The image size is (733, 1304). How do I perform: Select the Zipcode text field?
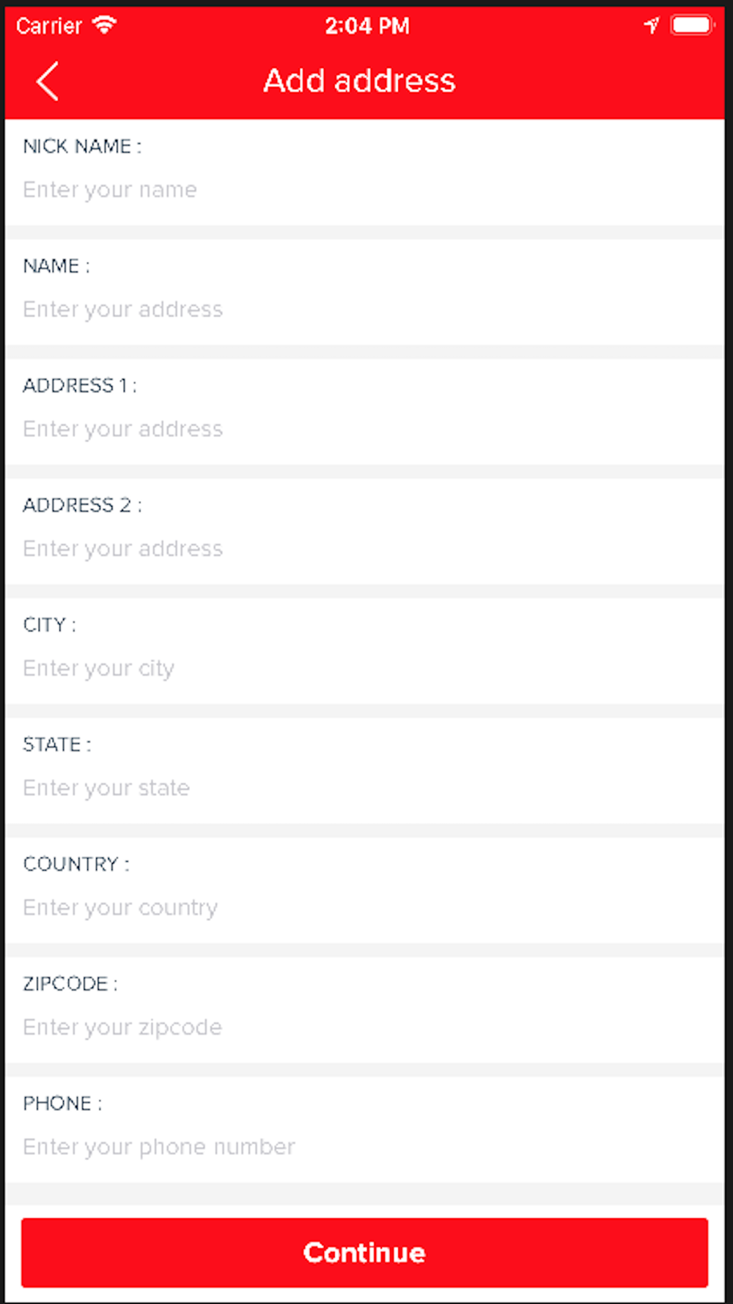pyautogui.click(x=364, y=1027)
